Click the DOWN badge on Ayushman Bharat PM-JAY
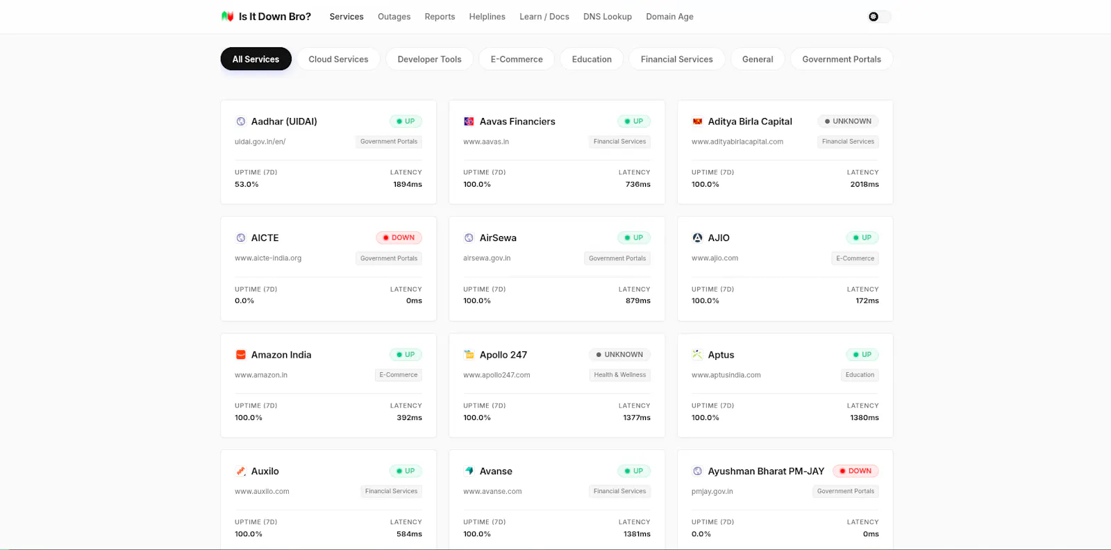 pyautogui.click(x=855, y=471)
